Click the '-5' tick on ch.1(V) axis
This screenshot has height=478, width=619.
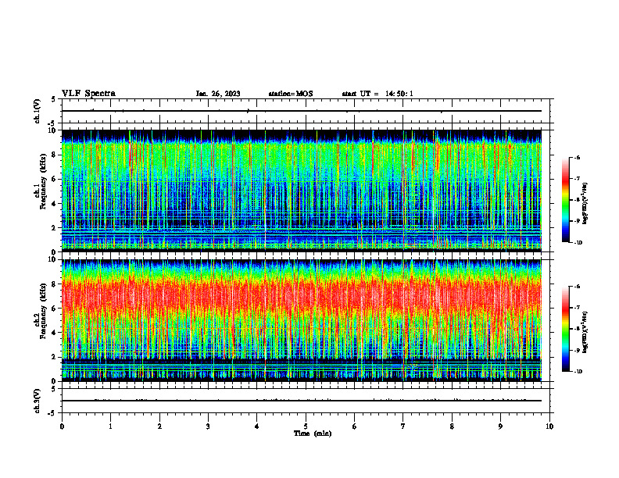(52, 123)
